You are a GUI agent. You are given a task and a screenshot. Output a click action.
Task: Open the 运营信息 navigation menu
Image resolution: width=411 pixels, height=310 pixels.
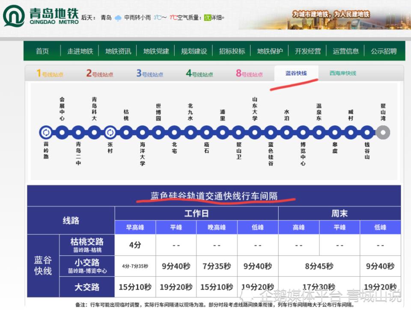345,51
